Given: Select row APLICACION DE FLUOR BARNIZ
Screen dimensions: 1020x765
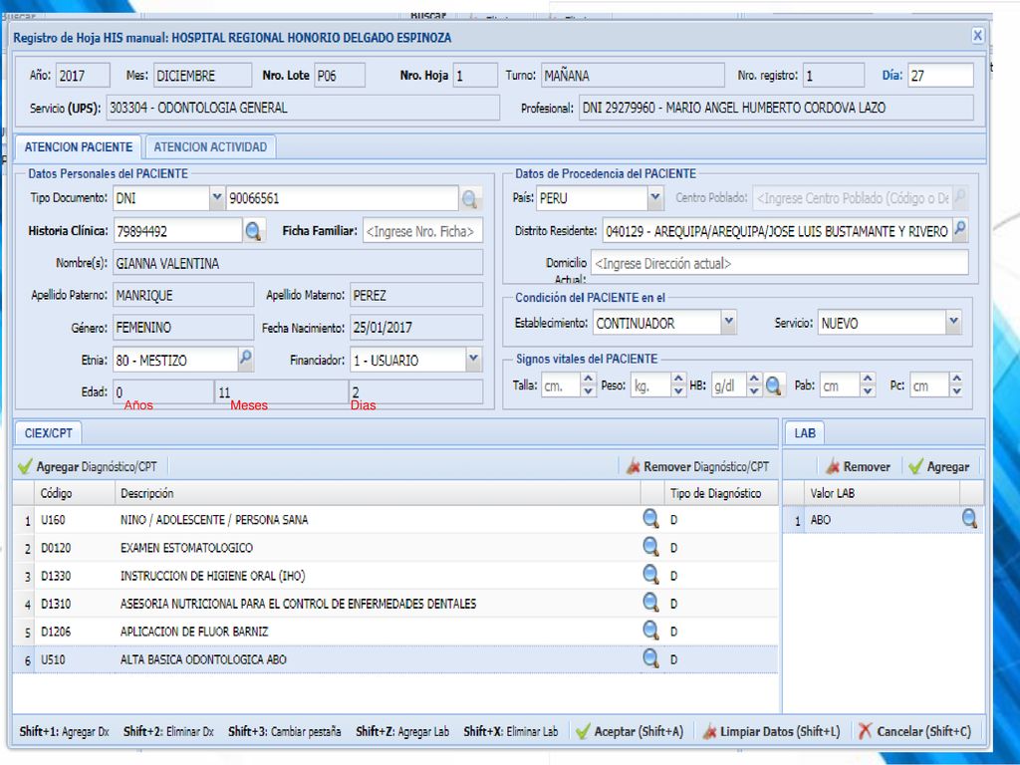Looking at the screenshot, I should (x=395, y=632).
